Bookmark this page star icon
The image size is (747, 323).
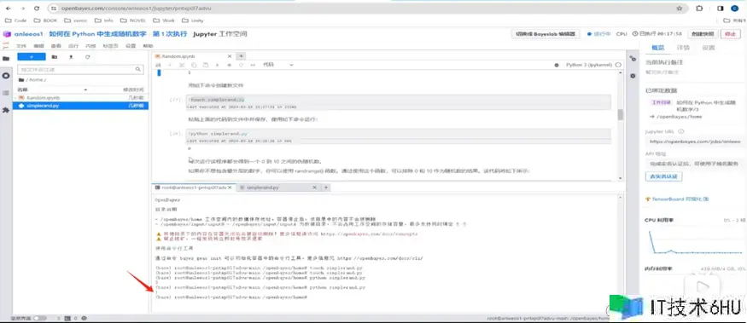click(x=679, y=9)
